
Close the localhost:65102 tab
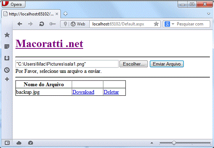click(x=57, y=14)
